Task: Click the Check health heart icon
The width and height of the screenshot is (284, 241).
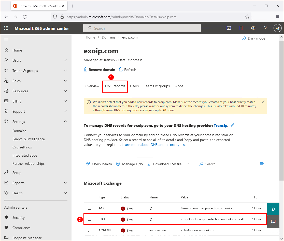Action: (x=88, y=164)
